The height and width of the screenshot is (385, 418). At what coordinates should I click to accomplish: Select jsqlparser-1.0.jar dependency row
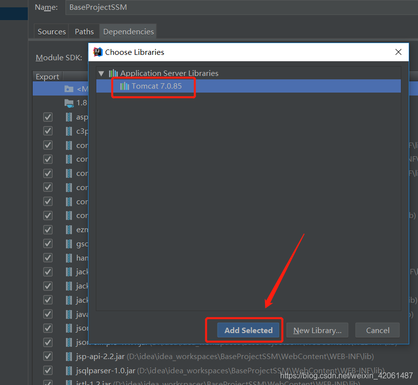pos(225,371)
